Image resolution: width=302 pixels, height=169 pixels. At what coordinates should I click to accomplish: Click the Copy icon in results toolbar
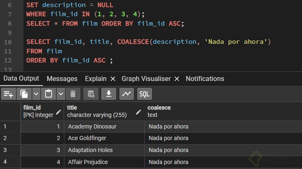(x=24, y=94)
